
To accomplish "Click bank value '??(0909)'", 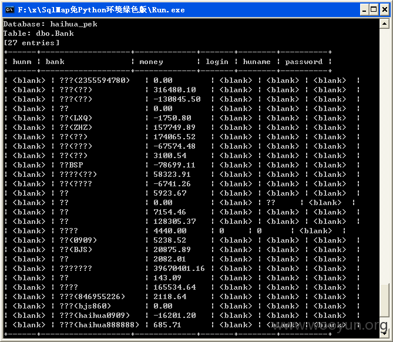I will pyautogui.click(x=78, y=240).
